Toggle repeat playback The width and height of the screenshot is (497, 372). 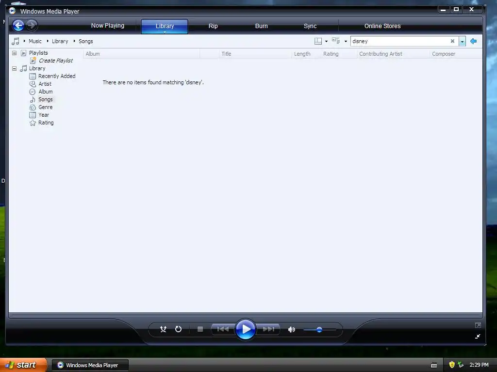pos(179,329)
